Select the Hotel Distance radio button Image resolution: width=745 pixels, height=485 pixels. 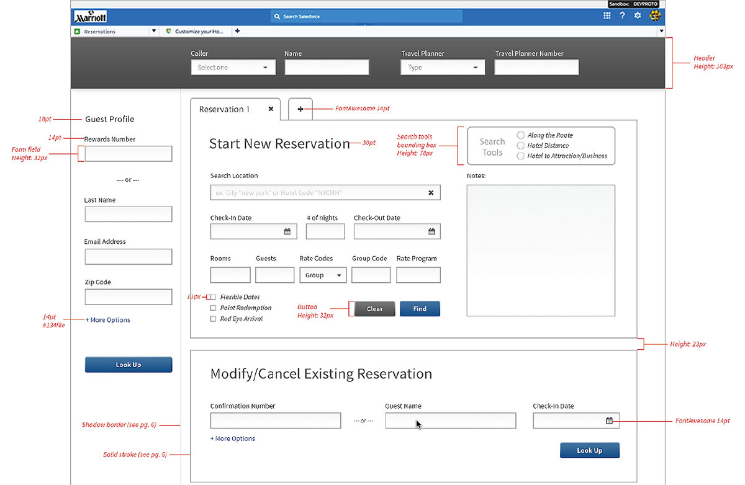click(521, 146)
